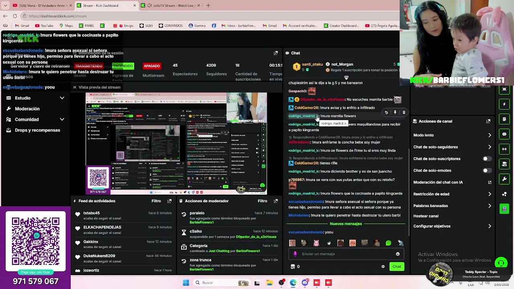Viewport: 514px width, 289px height.
Task: Click the green 17 emote in emote row
Action: [388, 243]
